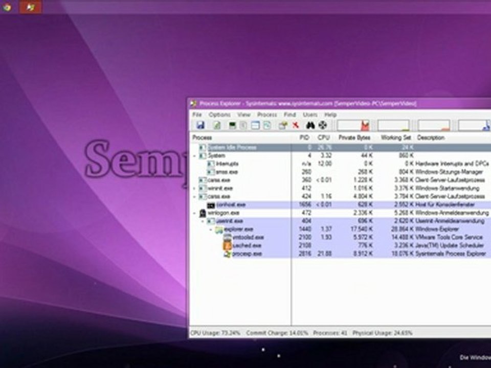Click the Refresh Now toolbar icon

217,126
